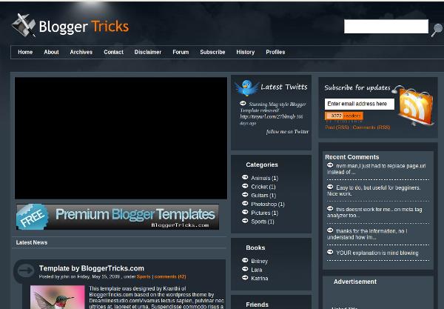Click the Friends heading
444x309 pixels.
point(257,305)
